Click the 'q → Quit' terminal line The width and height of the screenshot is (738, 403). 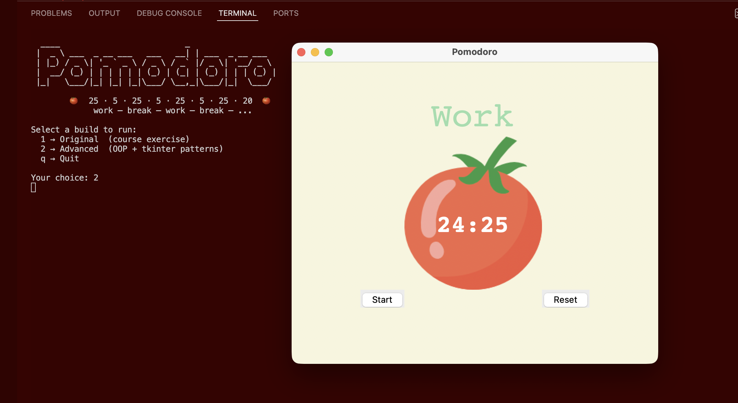click(60, 159)
